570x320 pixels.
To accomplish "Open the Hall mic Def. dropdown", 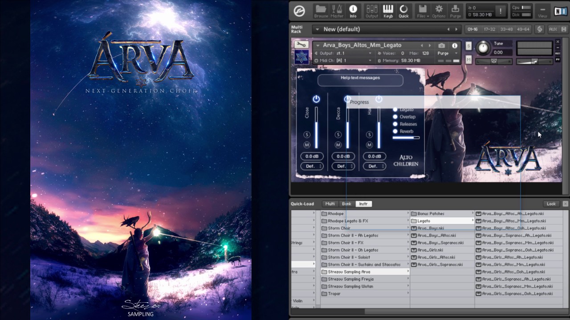I will coord(374,166).
